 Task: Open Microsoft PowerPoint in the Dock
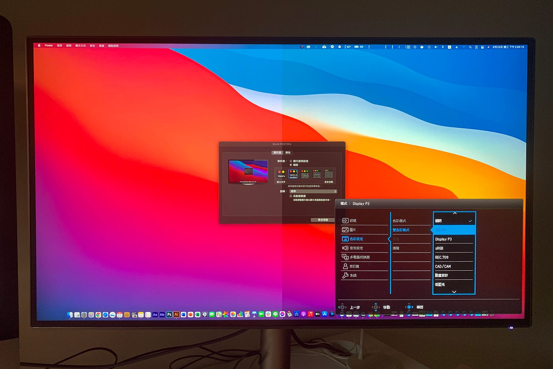tap(190, 315)
